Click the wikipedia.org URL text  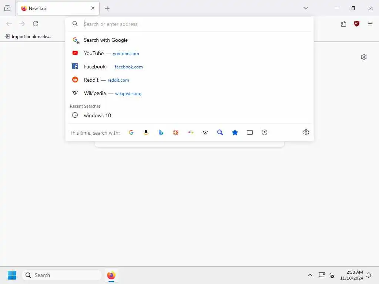point(128,94)
